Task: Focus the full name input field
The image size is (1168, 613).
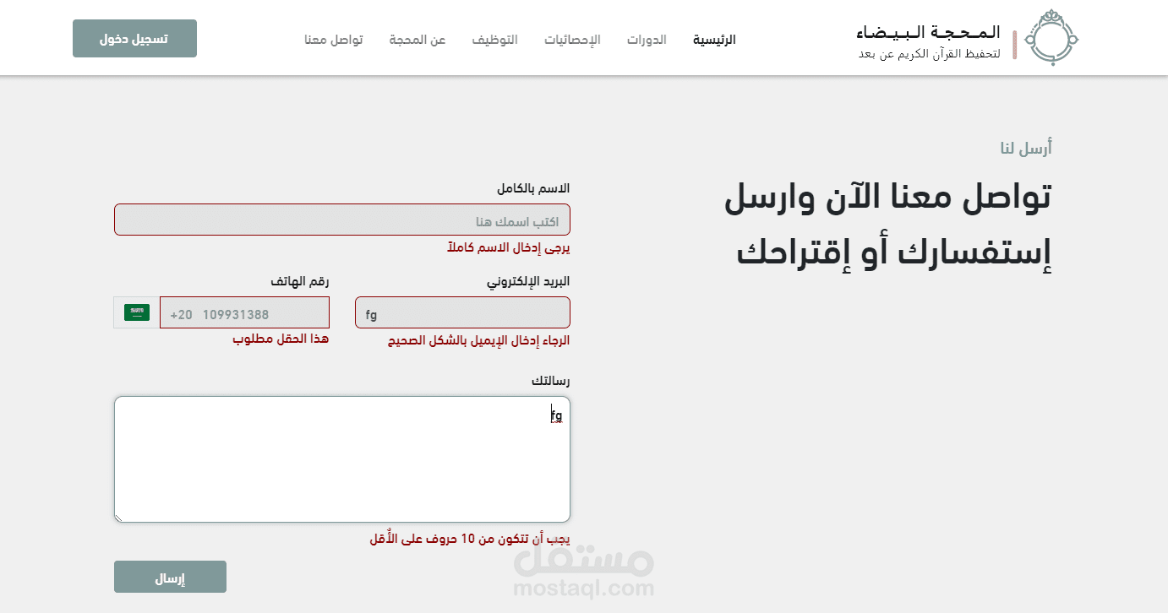Action: click(342, 220)
